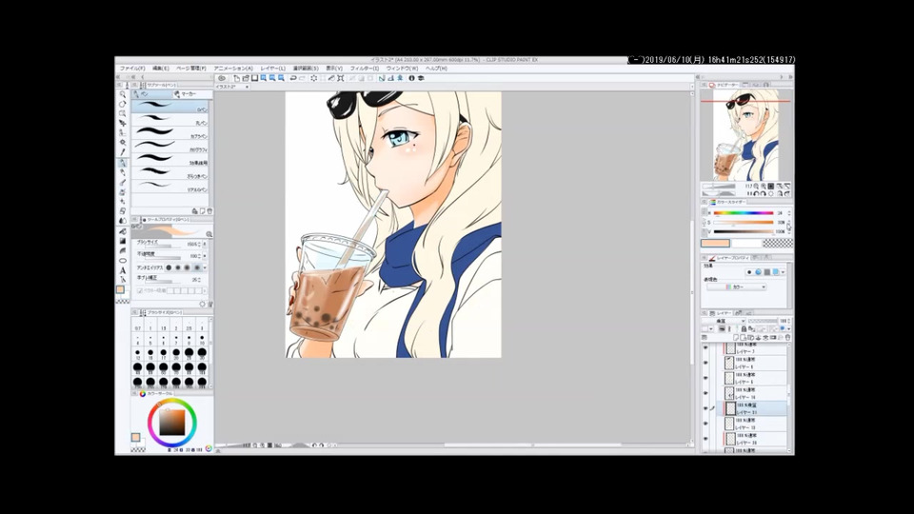This screenshot has height=514, width=914.
Task: Hide the レイヤー 8 layer eye
Action: coord(705,363)
